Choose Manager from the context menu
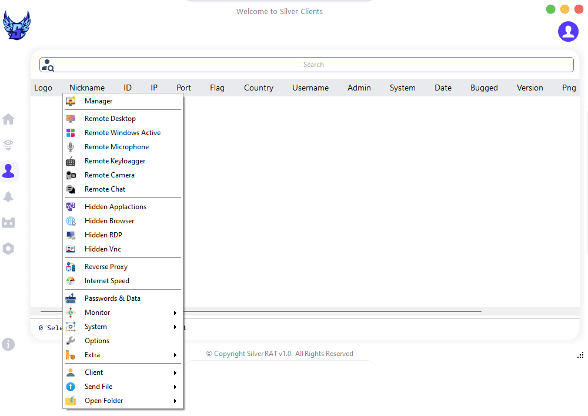The height and width of the screenshot is (416, 588). coord(98,101)
